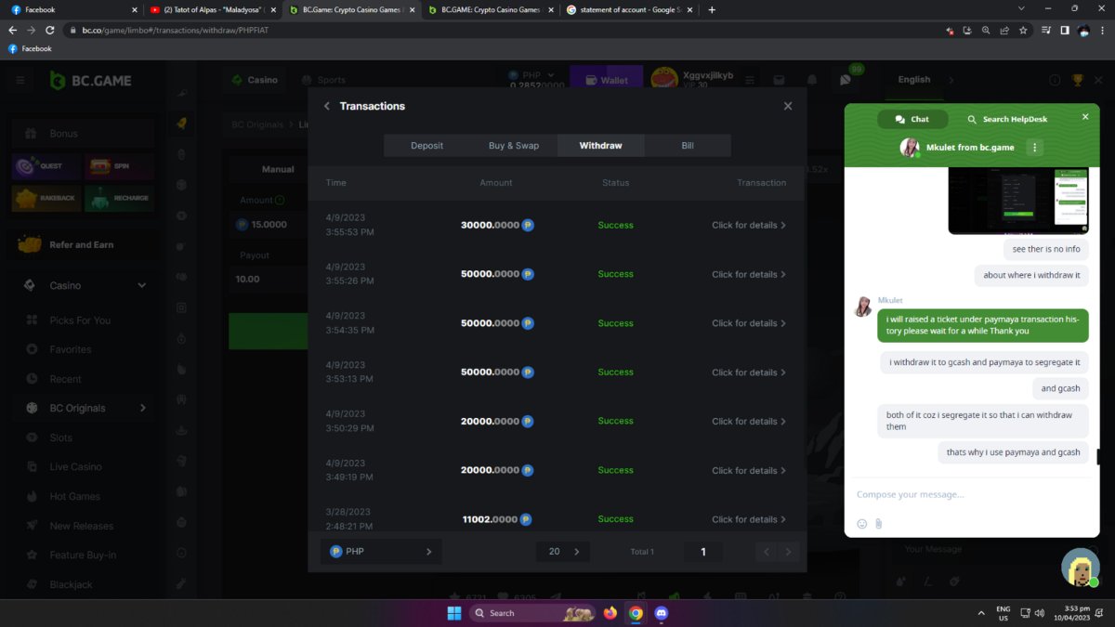Go back using the Transactions back arrow
Screen dimensions: 1115x627
pyautogui.click(x=327, y=106)
